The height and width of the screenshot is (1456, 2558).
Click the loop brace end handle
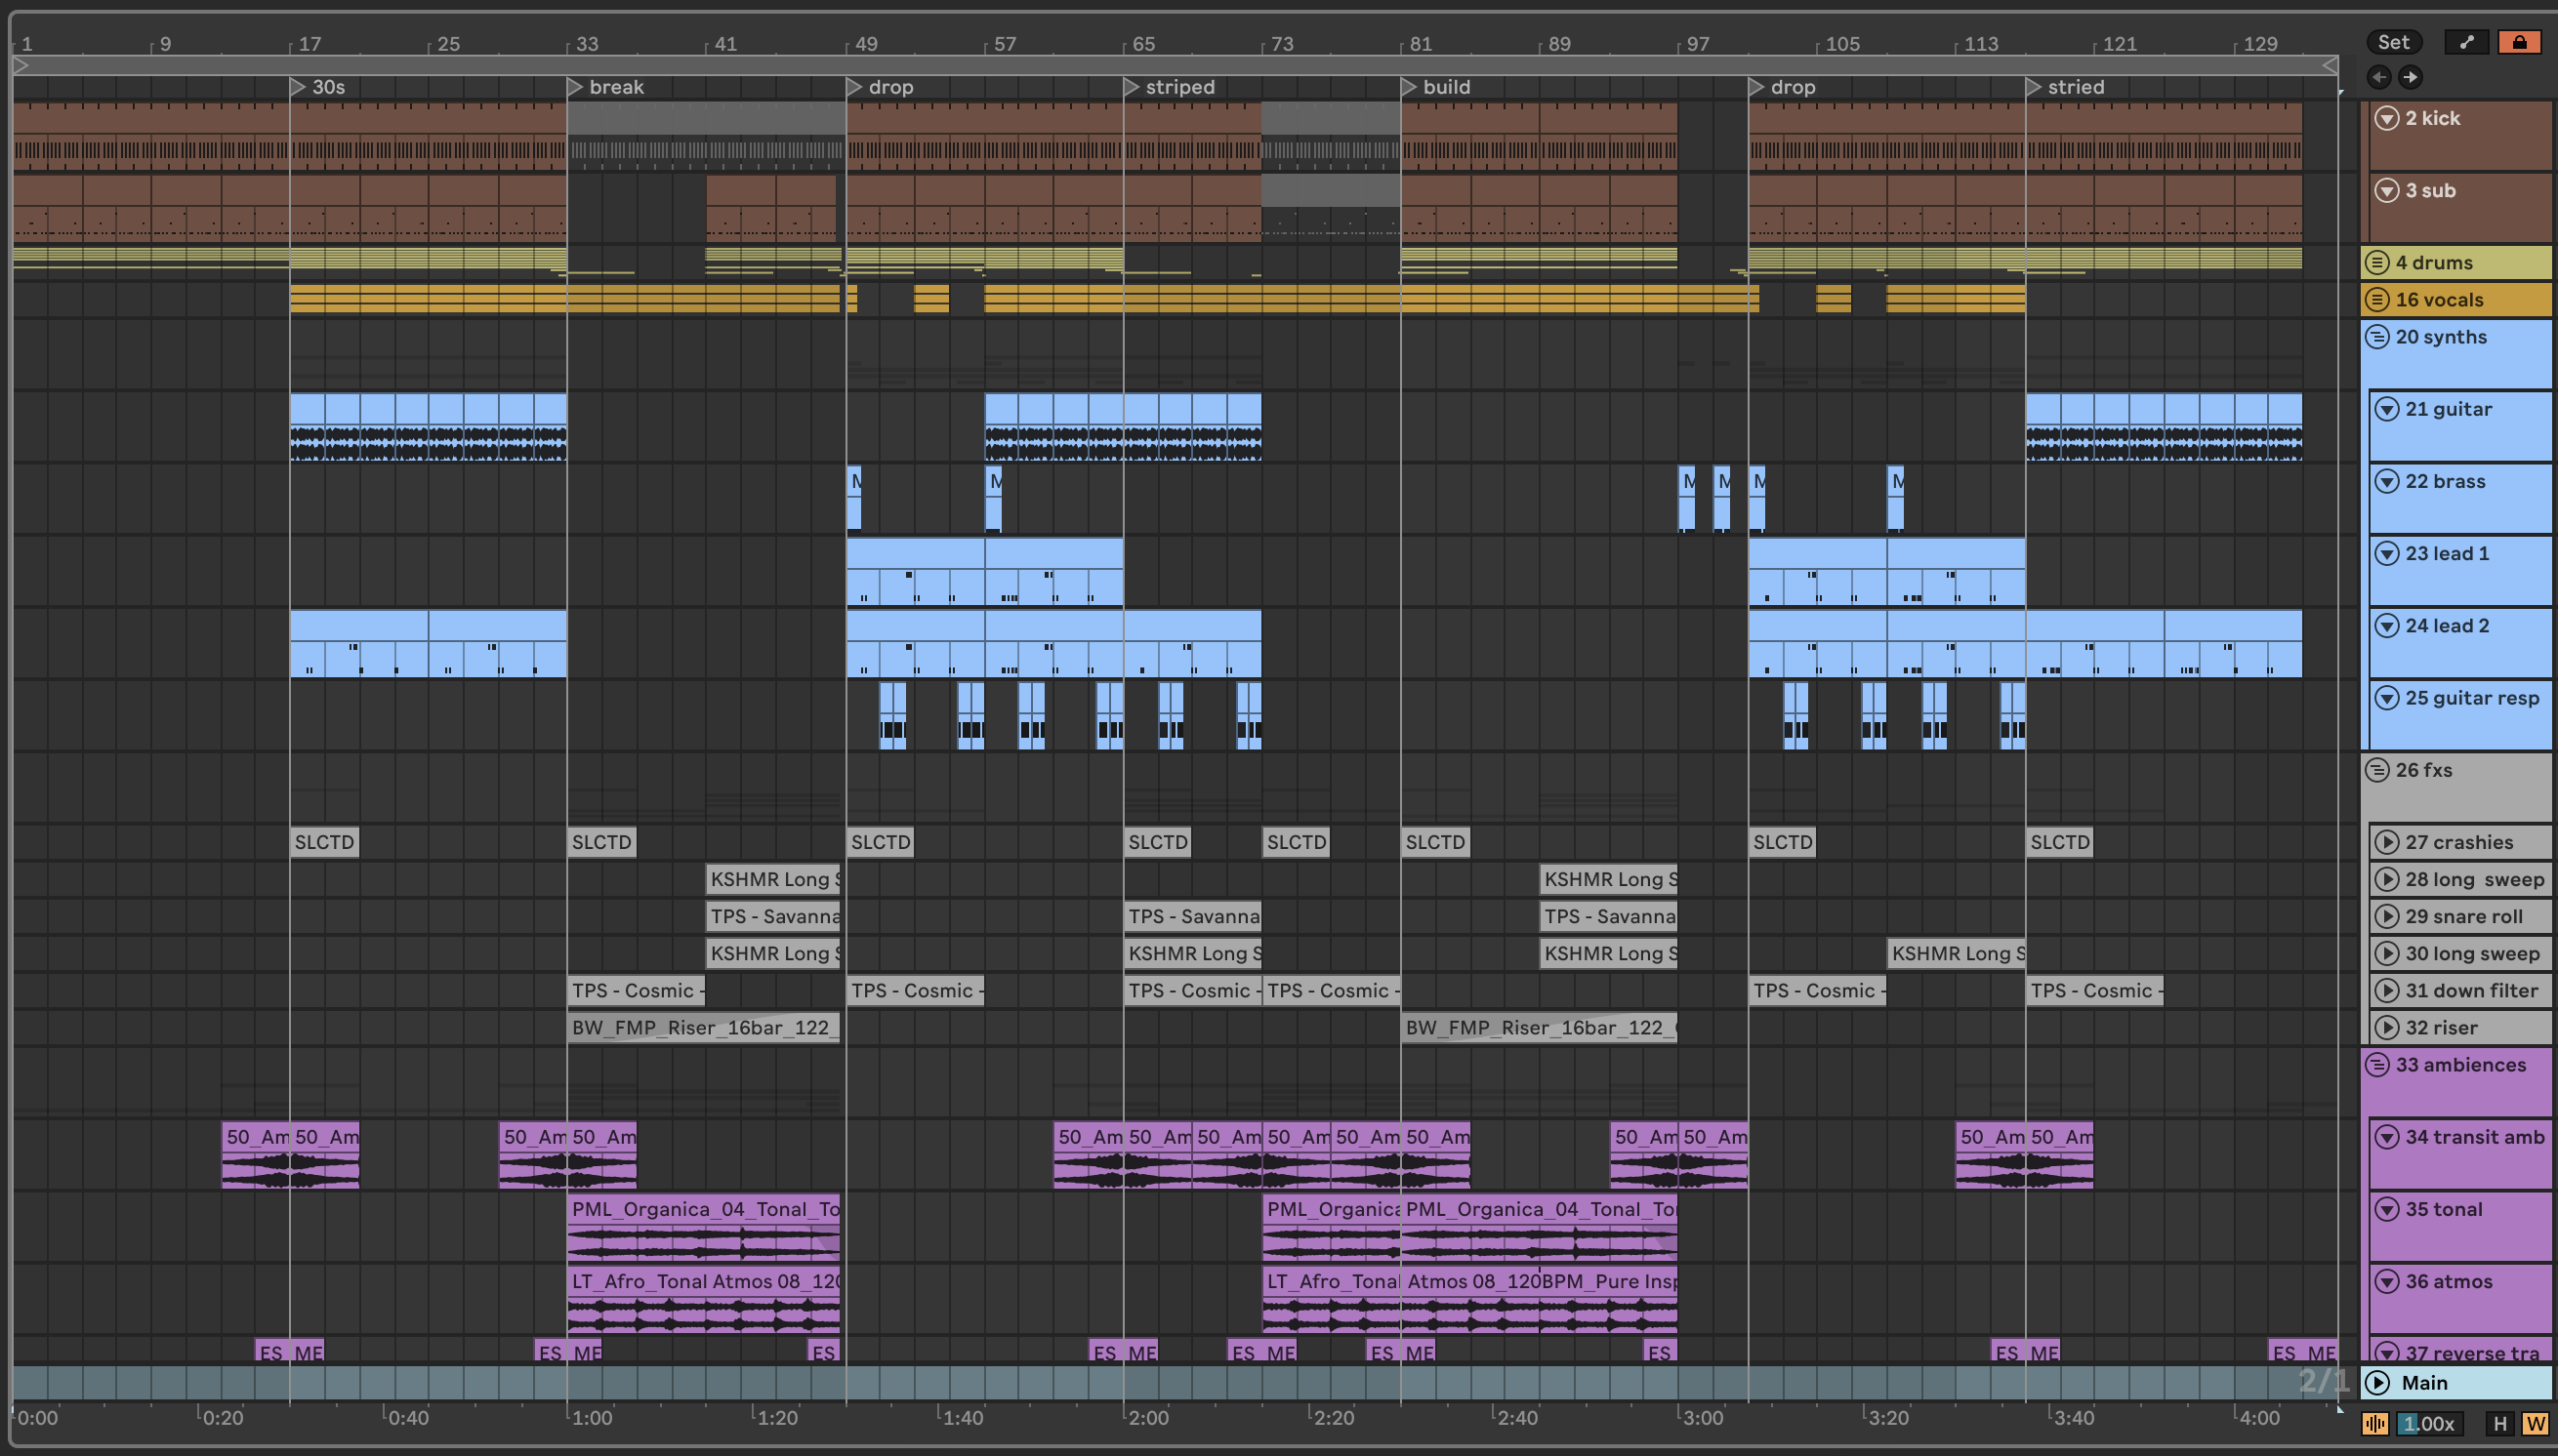(2330, 65)
